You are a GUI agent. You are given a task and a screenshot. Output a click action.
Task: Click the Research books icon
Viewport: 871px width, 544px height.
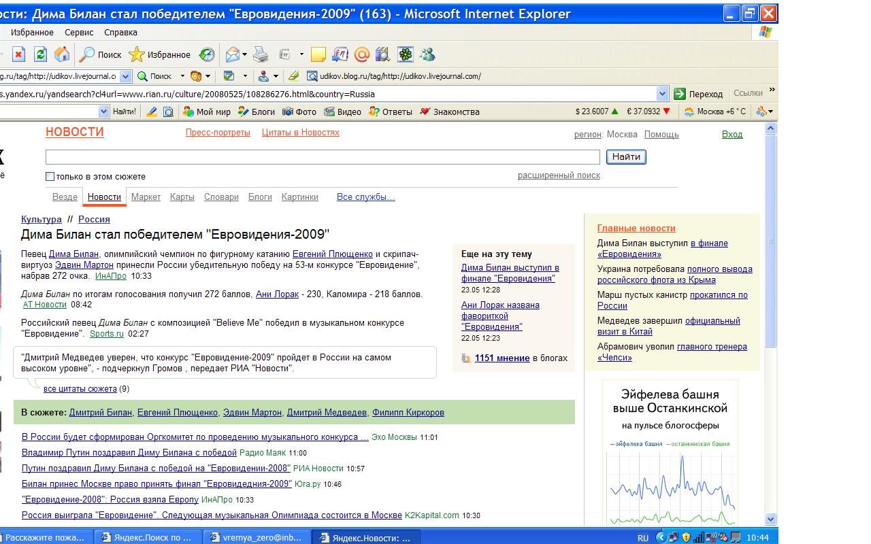tap(383, 54)
